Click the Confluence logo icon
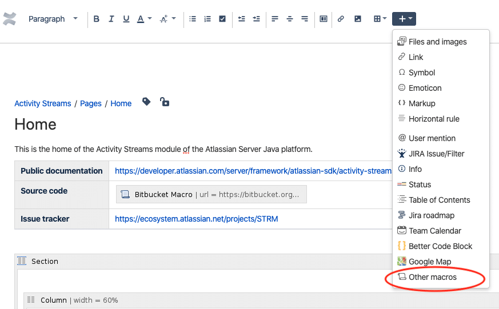The width and height of the screenshot is (499, 309). [x=10, y=19]
